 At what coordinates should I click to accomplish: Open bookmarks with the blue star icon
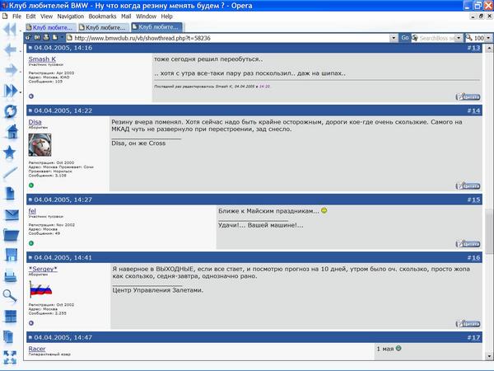tap(10, 153)
